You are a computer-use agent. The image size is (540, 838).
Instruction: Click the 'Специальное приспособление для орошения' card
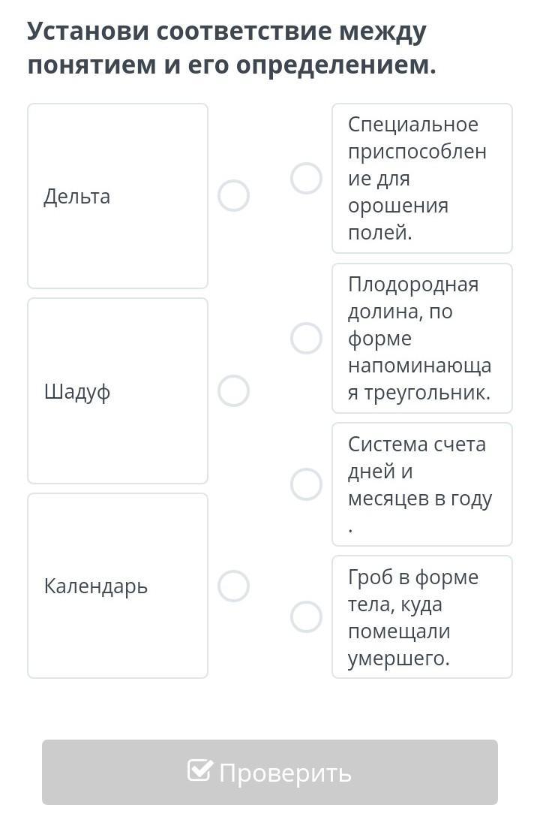point(422,179)
